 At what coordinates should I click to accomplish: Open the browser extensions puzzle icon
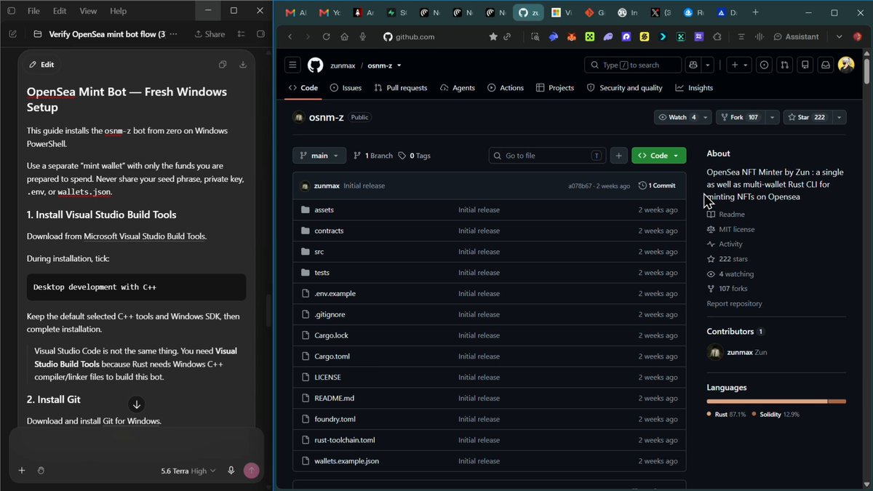click(717, 36)
